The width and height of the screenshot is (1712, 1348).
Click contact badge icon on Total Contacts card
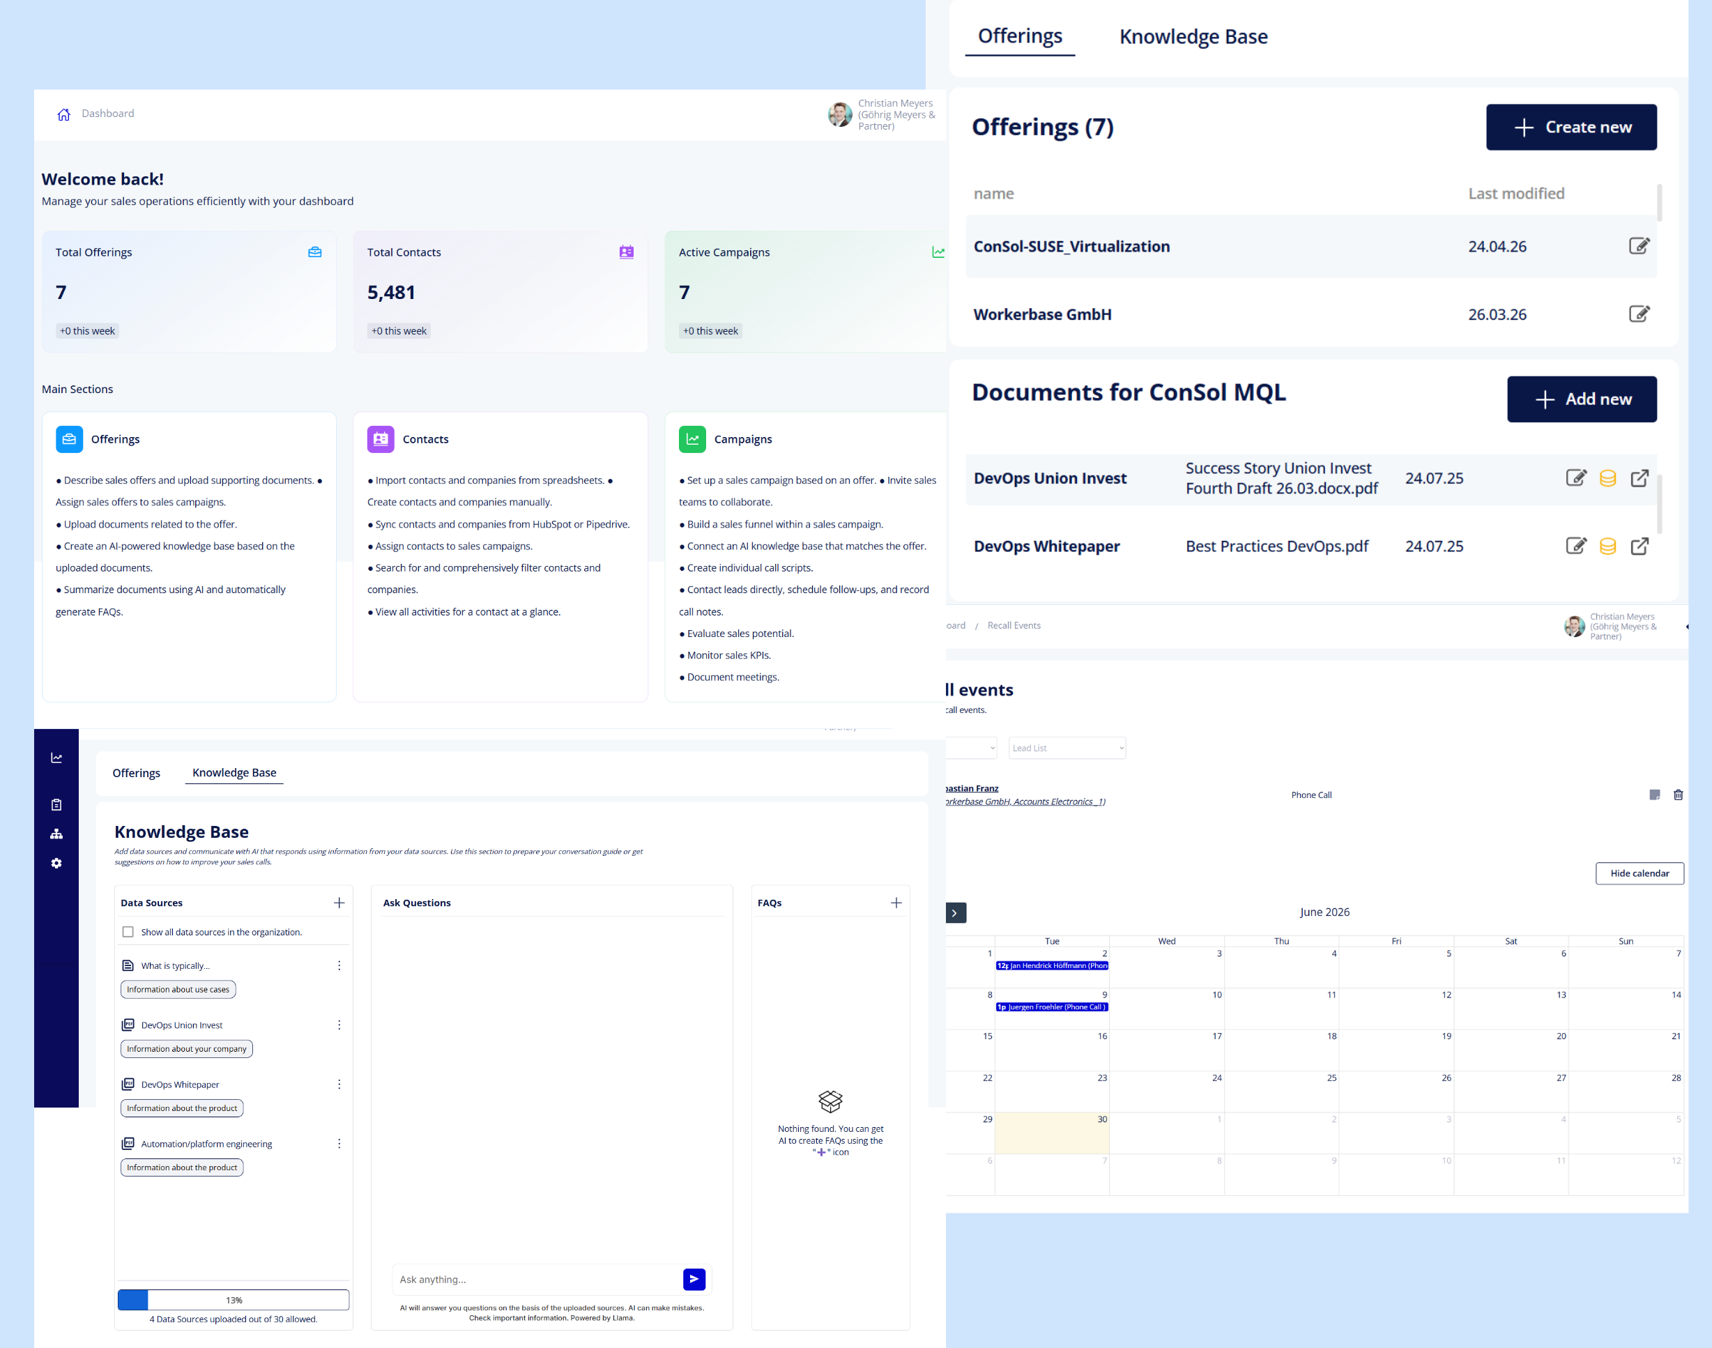[627, 252]
